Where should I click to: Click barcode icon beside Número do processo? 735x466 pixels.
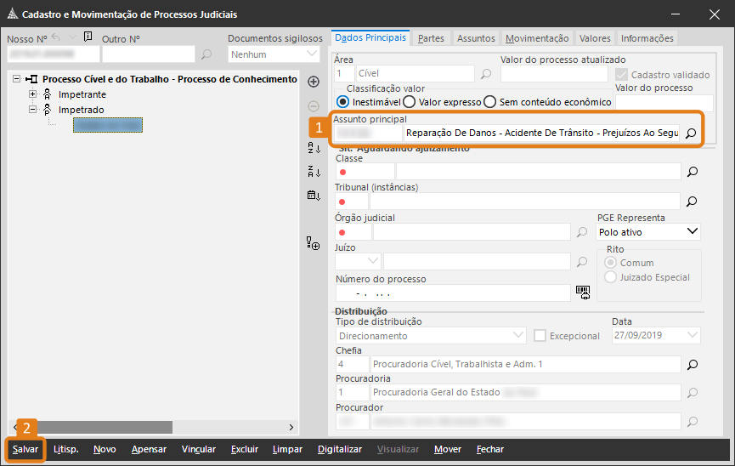point(582,293)
